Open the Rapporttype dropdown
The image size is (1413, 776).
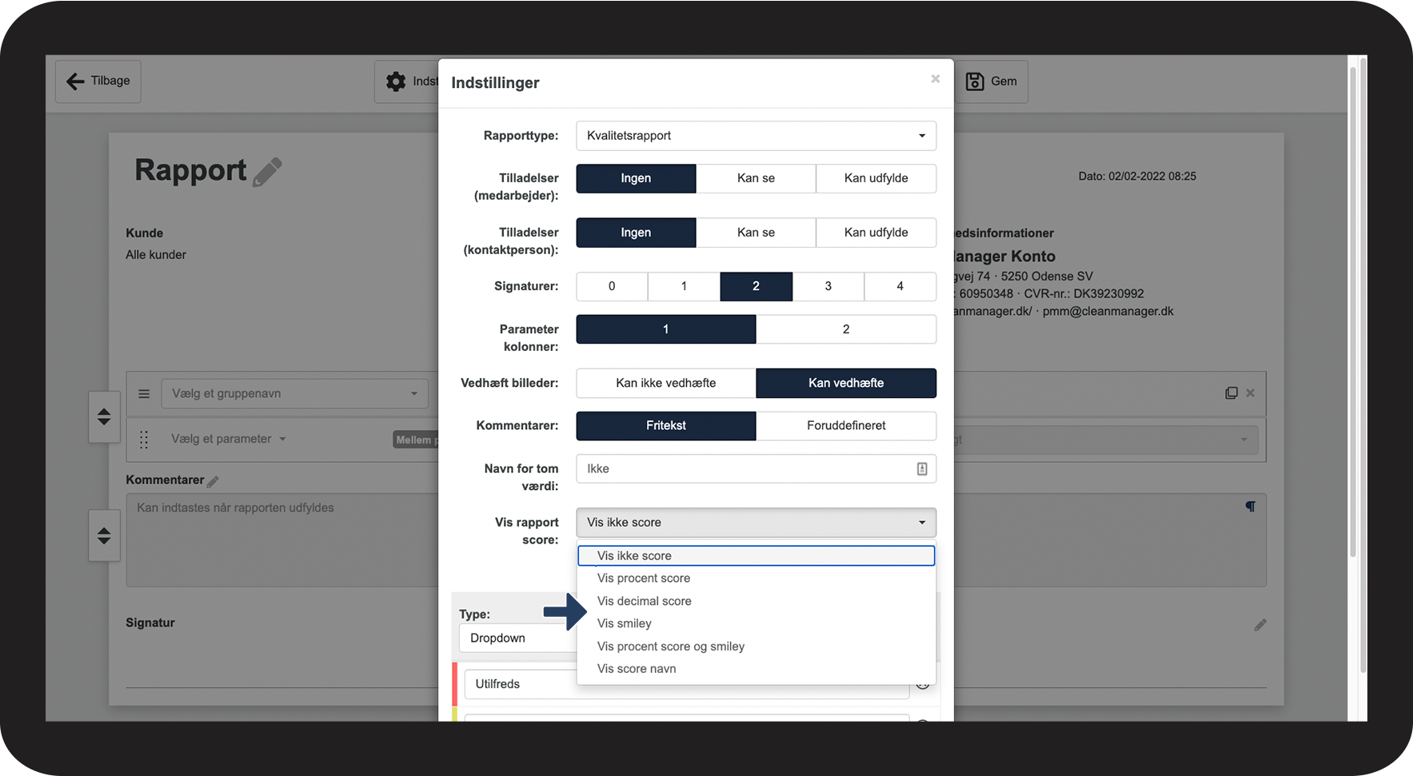coord(756,136)
